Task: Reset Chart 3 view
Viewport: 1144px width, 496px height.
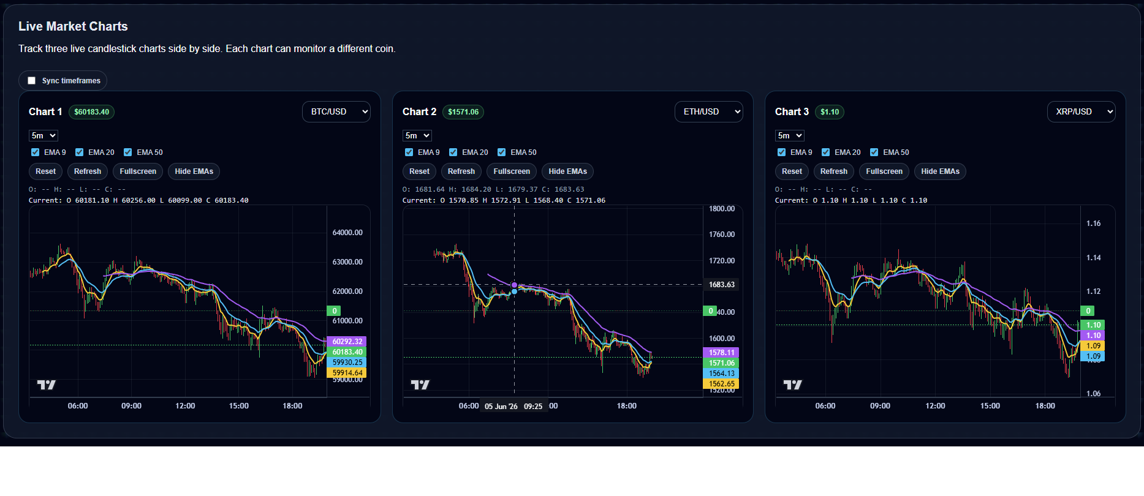Action: (792, 171)
